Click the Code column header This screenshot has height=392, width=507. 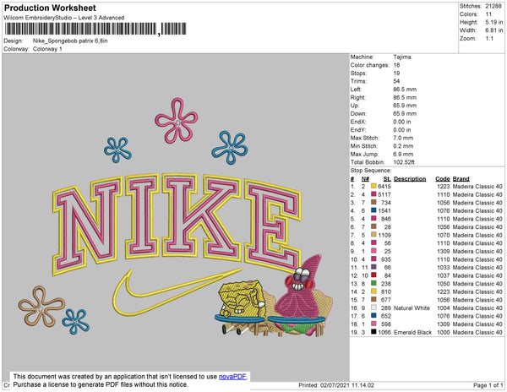click(x=442, y=179)
